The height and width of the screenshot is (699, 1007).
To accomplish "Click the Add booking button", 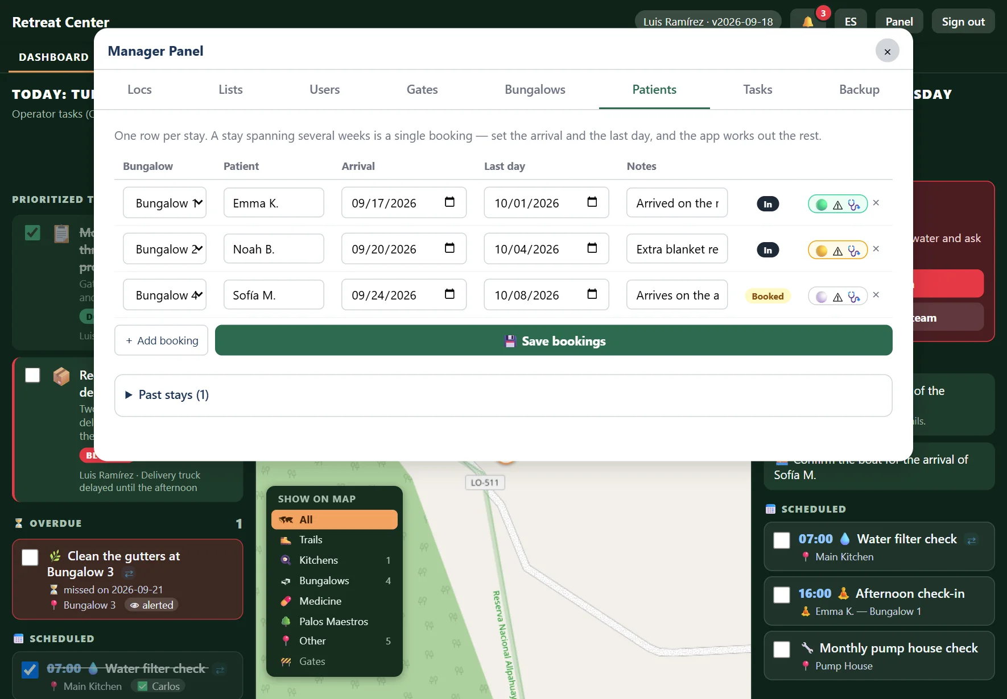I will click(x=161, y=340).
